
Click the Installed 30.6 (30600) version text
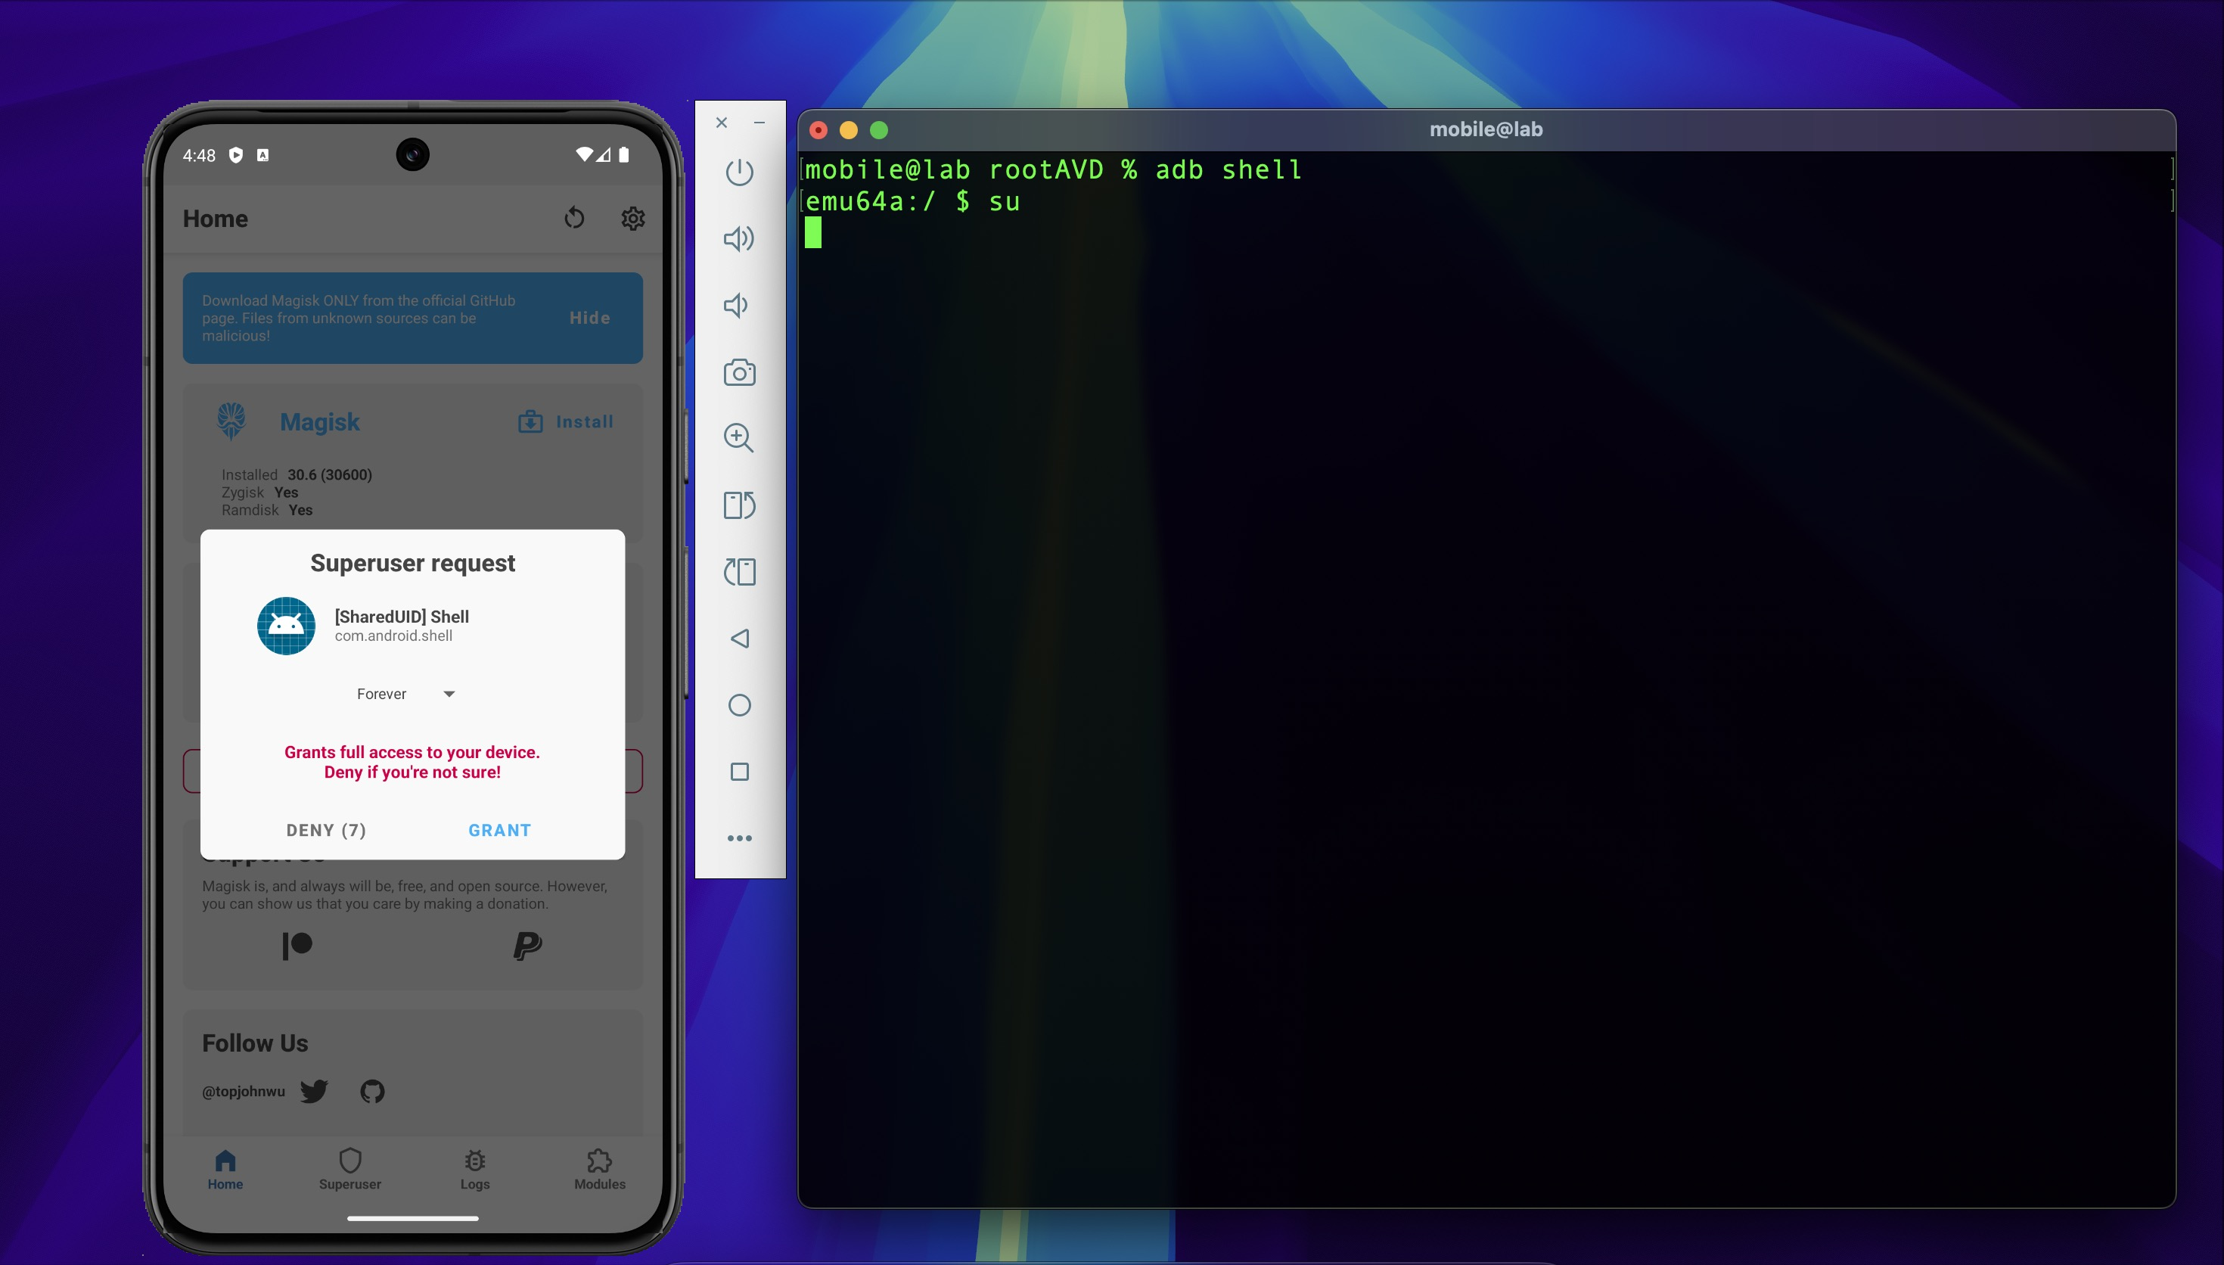coord(296,474)
